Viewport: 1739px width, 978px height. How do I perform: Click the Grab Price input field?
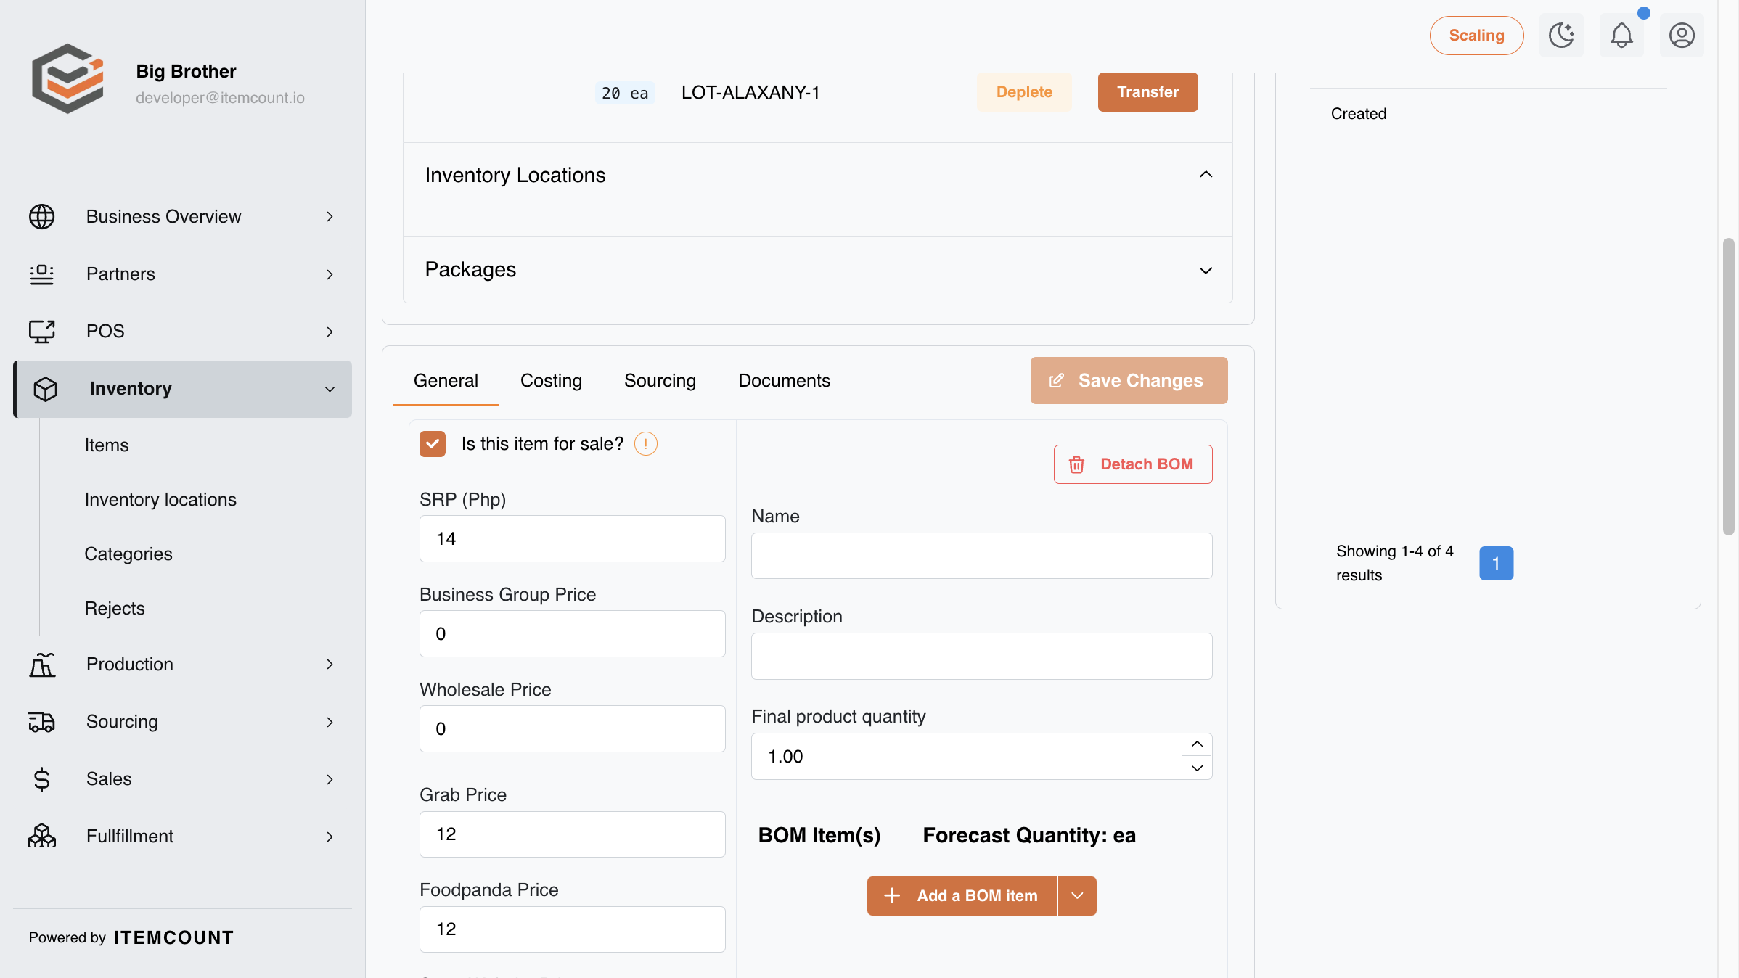pyautogui.click(x=572, y=834)
